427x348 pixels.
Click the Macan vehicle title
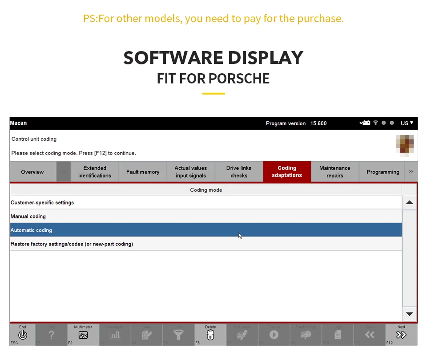pos(19,123)
